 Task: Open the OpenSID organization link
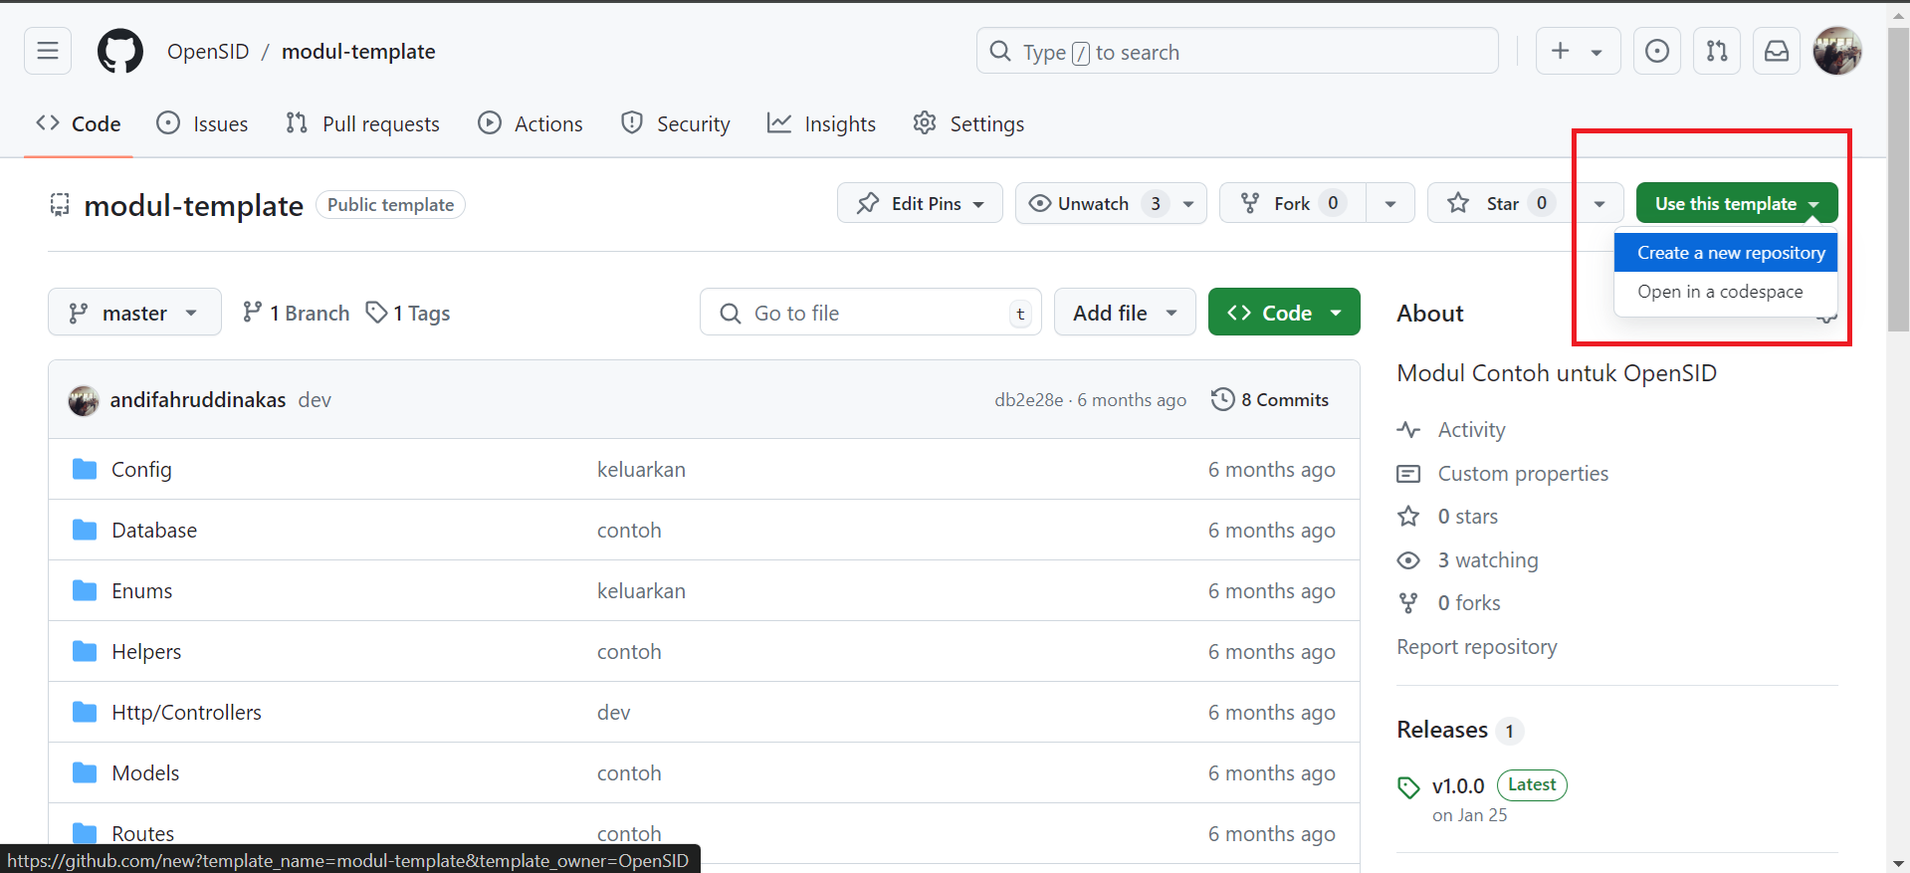click(x=208, y=51)
